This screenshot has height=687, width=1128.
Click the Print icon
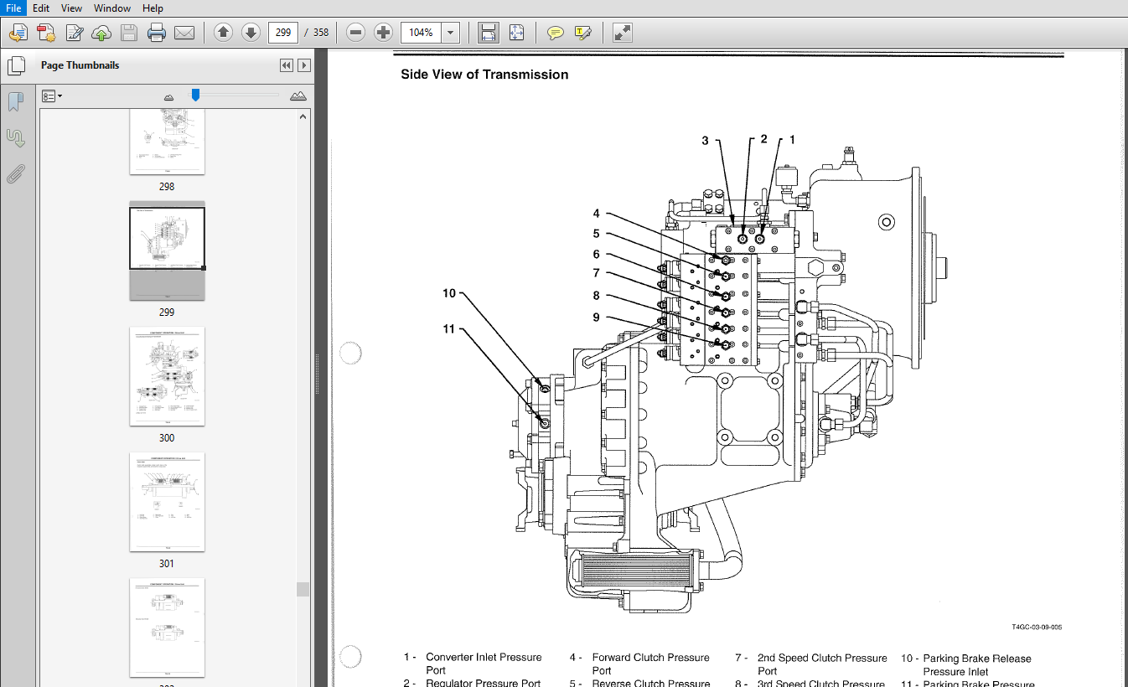(x=157, y=33)
